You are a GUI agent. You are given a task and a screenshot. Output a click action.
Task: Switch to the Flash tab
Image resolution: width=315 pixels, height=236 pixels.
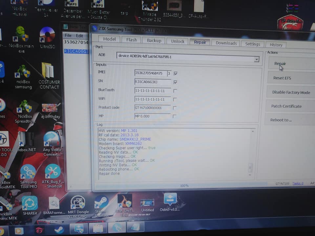[x=131, y=40]
